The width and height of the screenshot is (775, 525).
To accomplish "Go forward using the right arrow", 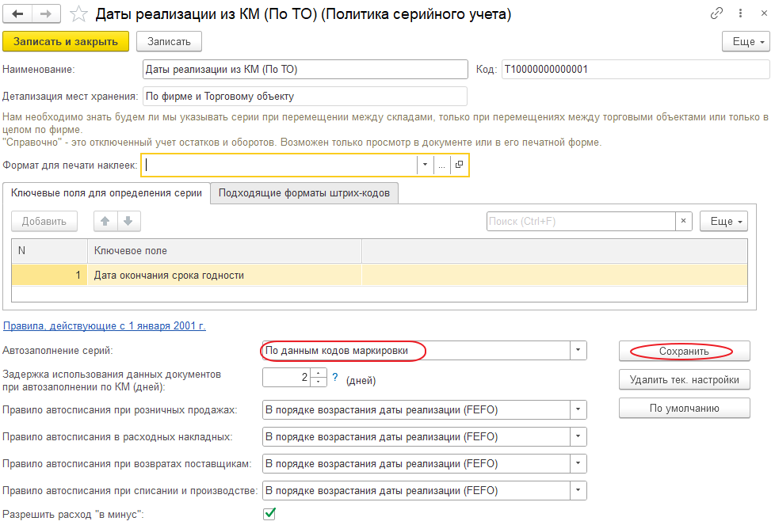I will [x=46, y=14].
